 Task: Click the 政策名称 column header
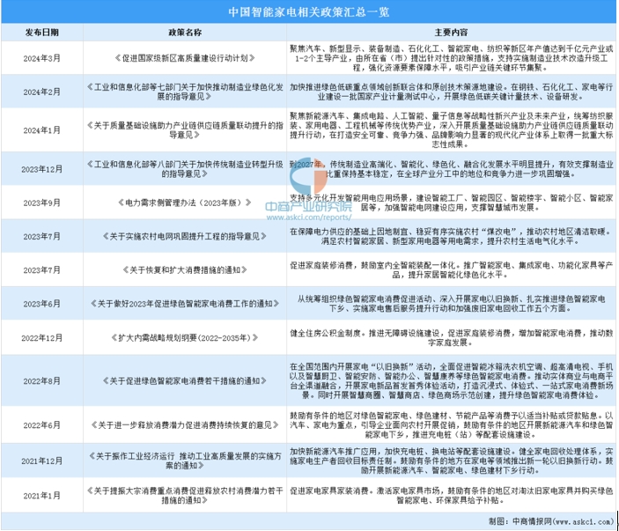tap(185, 33)
